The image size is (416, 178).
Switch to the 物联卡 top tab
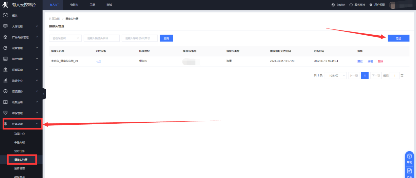click(x=74, y=5)
